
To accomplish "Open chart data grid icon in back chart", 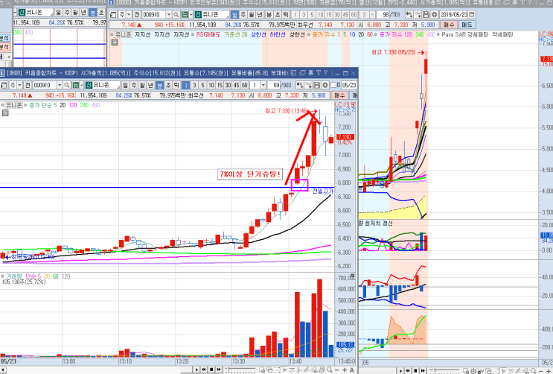I will pyautogui.click(x=115, y=42).
